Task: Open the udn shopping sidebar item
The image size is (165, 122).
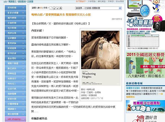Action: [x=15, y=119]
